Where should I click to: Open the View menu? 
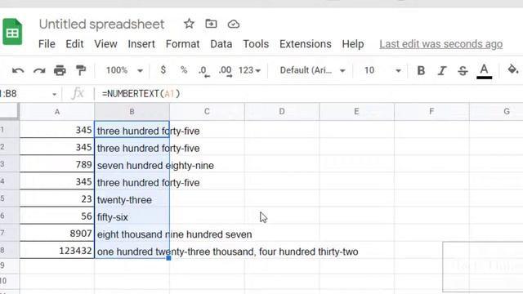(105, 44)
